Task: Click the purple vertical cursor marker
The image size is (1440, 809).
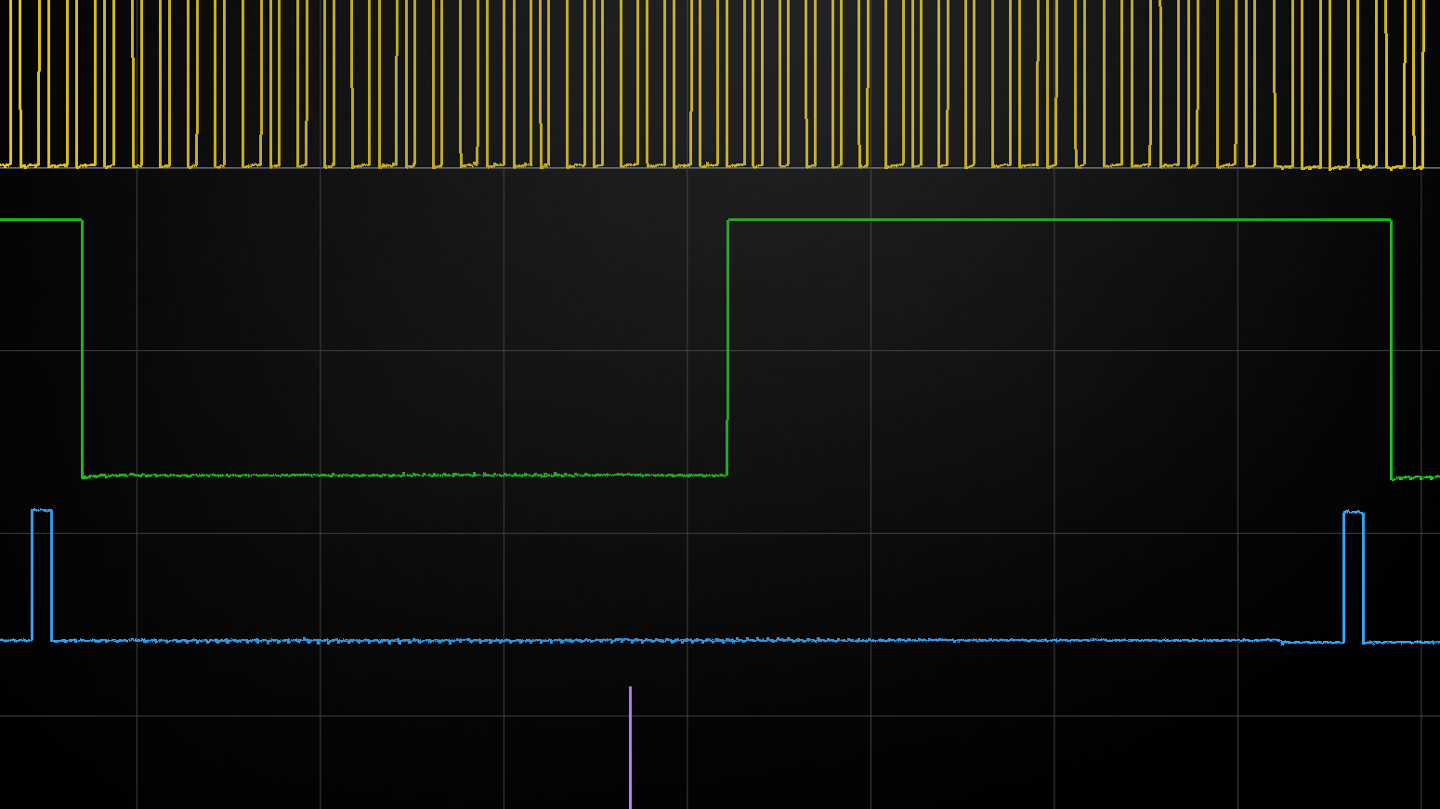Action: pos(630,748)
